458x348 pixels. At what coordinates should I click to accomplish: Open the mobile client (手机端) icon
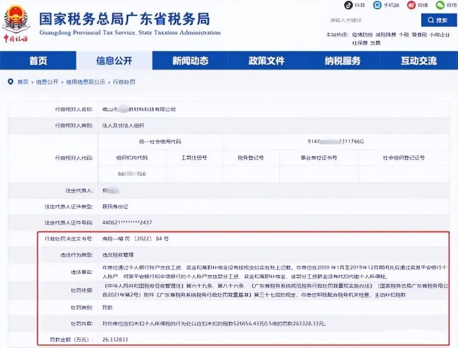[377, 5]
